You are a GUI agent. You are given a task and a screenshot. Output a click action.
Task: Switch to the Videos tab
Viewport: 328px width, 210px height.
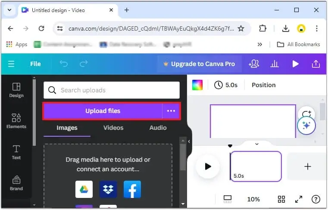point(113,128)
